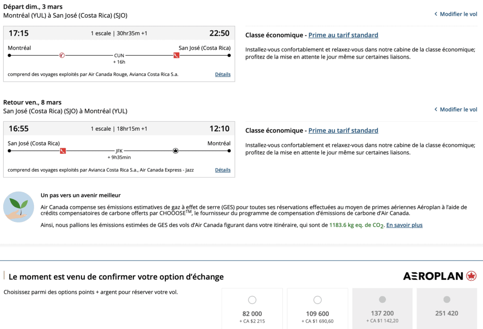This screenshot has height=329, width=483.
Task: Click Avianca icon on return flight segment
Action: tap(63, 151)
